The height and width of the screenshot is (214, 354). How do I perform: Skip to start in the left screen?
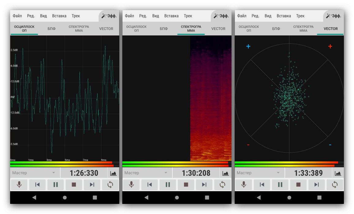click(37, 185)
